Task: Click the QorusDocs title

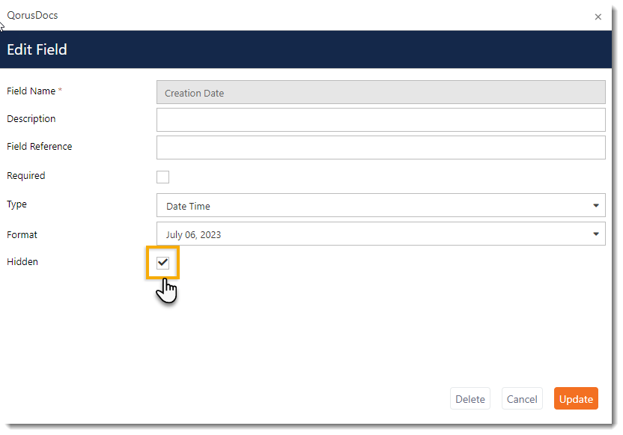Action: pyautogui.click(x=32, y=15)
